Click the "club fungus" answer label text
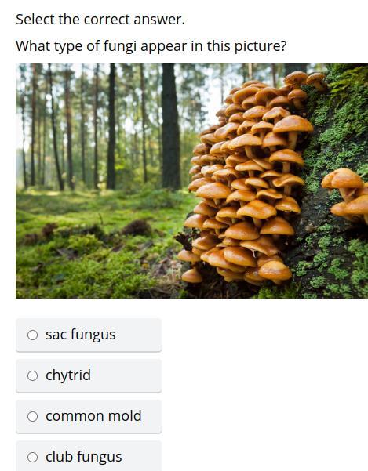The height and width of the screenshot is (471, 368). 84,457
